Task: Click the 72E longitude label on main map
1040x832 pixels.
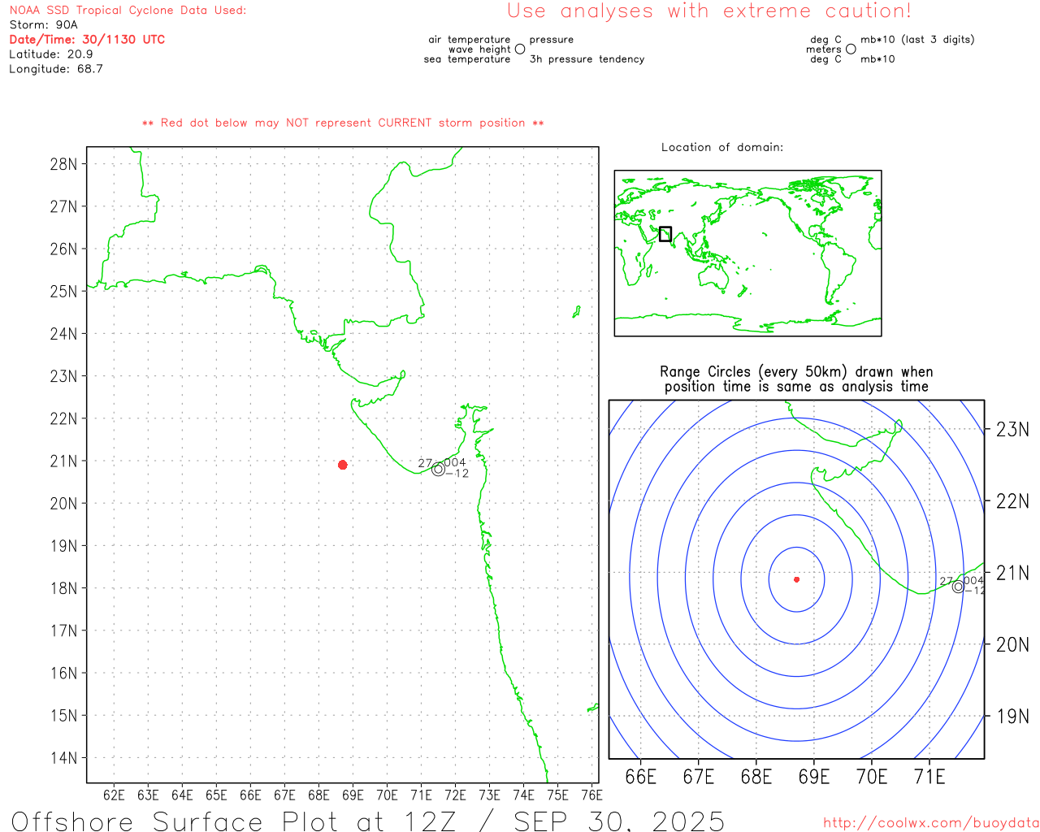Action: (x=456, y=795)
